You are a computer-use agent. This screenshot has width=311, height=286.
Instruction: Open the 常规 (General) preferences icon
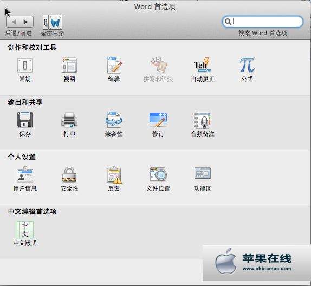[x=25, y=65]
